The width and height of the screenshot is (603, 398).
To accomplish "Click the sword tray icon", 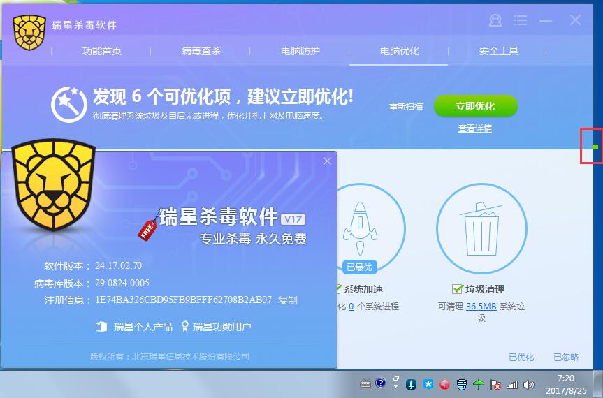I will pyautogui.click(x=411, y=384).
